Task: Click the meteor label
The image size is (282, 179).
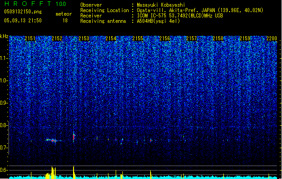Action: pyautogui.click(x=64, y=14)
